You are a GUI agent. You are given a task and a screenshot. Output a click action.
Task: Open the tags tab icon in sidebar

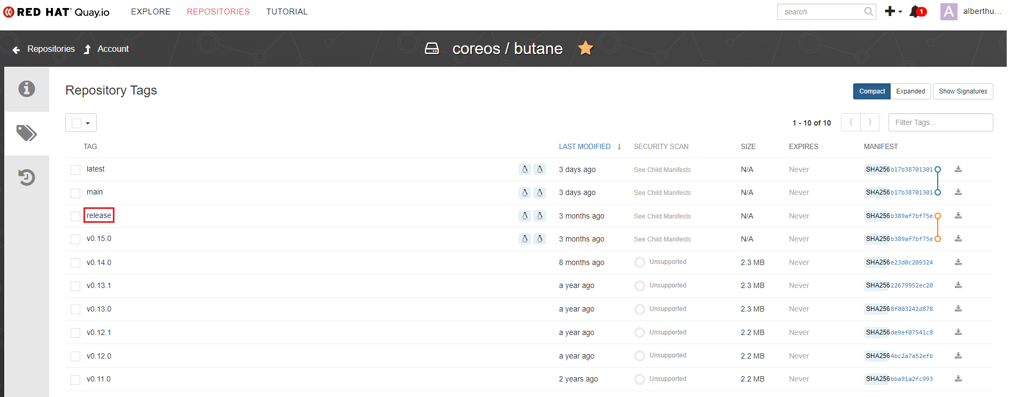27,133
